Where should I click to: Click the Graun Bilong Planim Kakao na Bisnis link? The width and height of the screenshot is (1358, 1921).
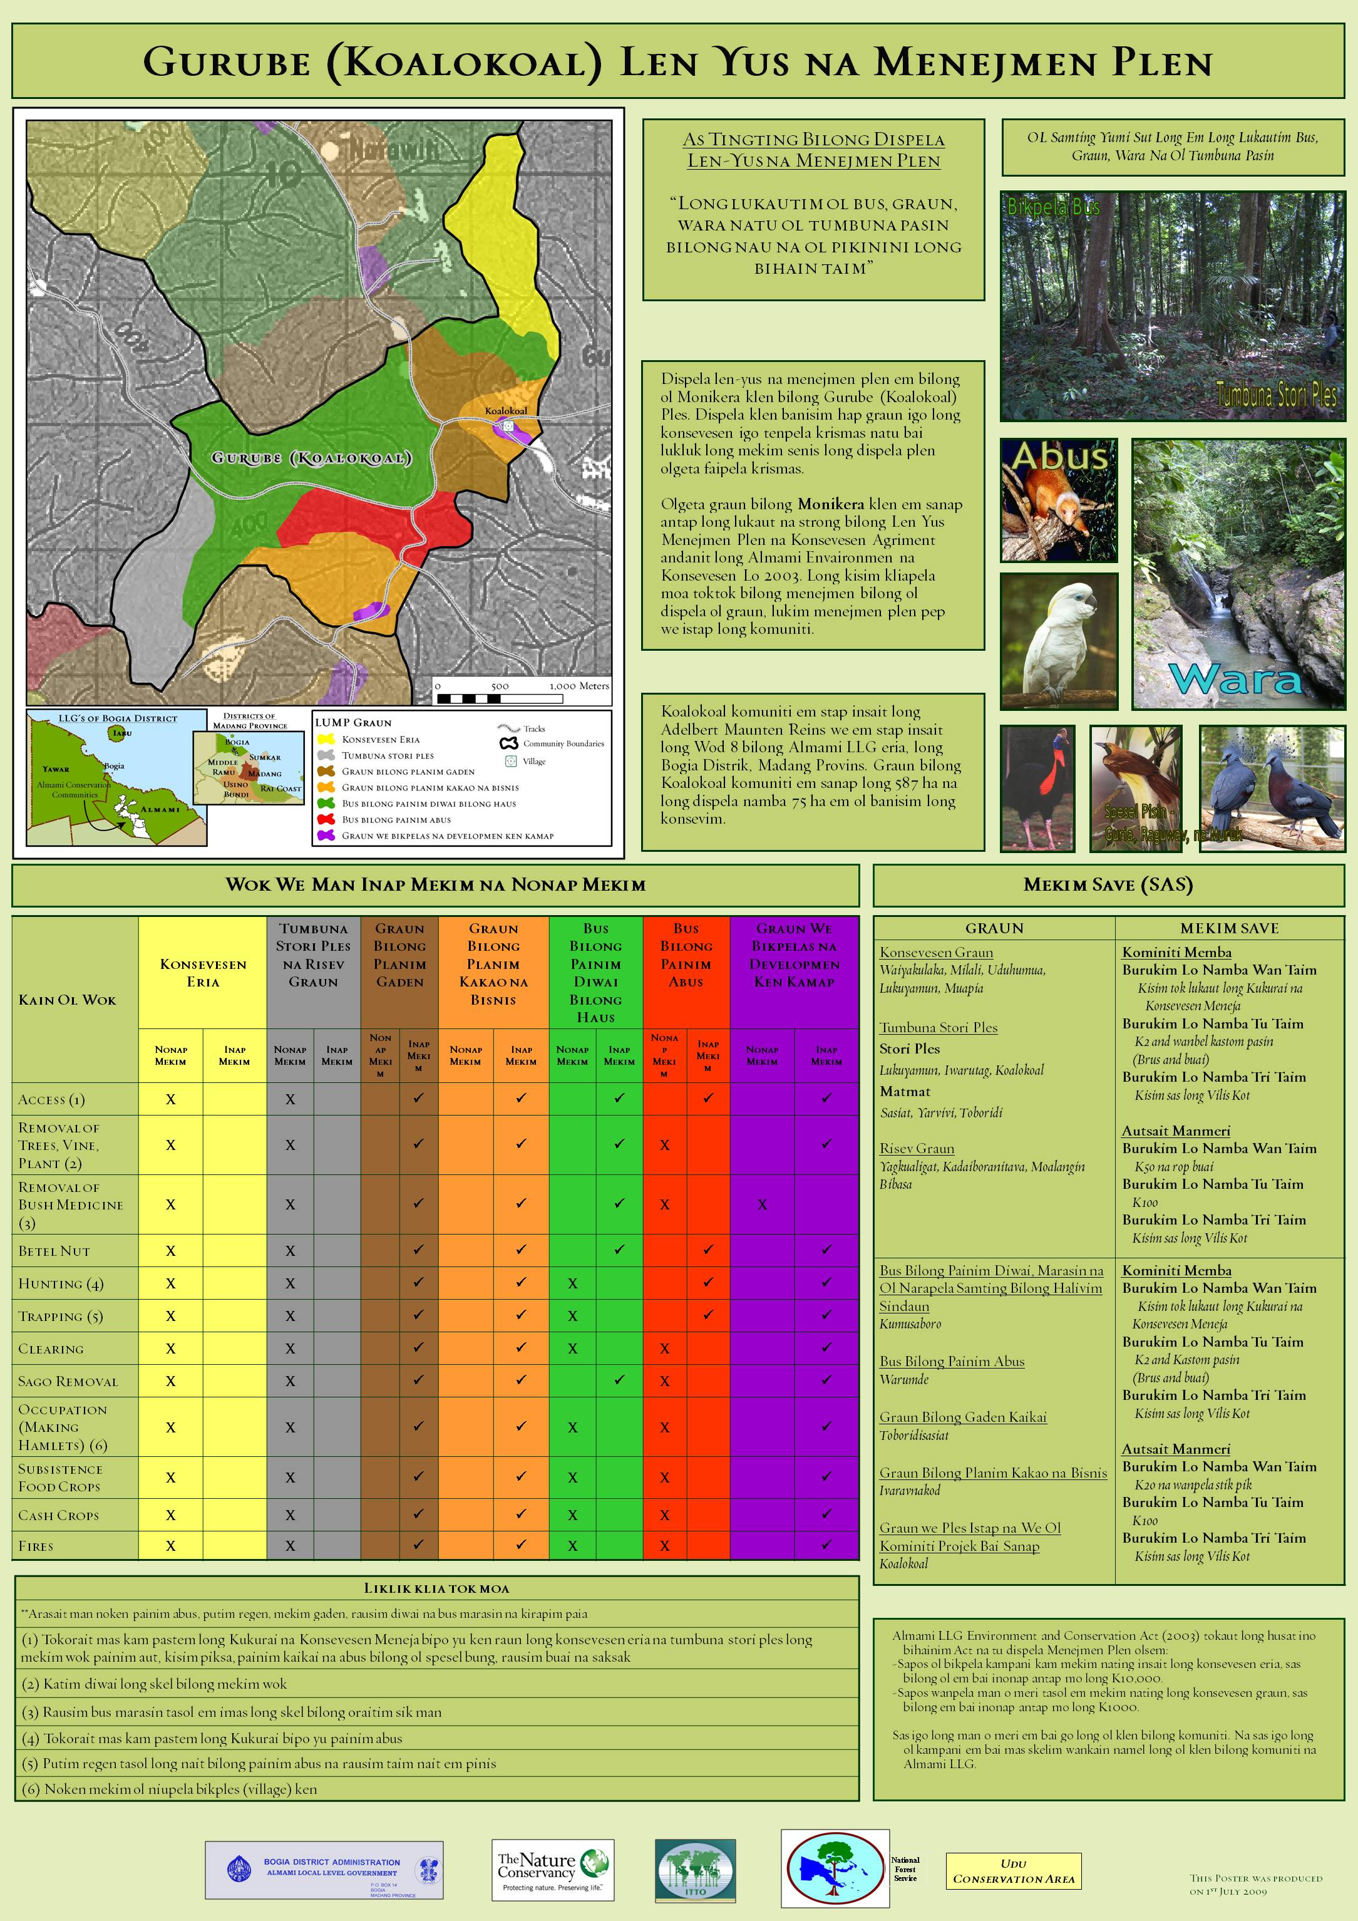(992, 1473)
